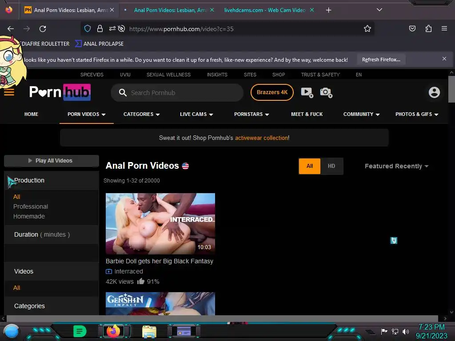Open Firefox View from the tab bar icon
The image size is (455, 341).
(9, 10)
